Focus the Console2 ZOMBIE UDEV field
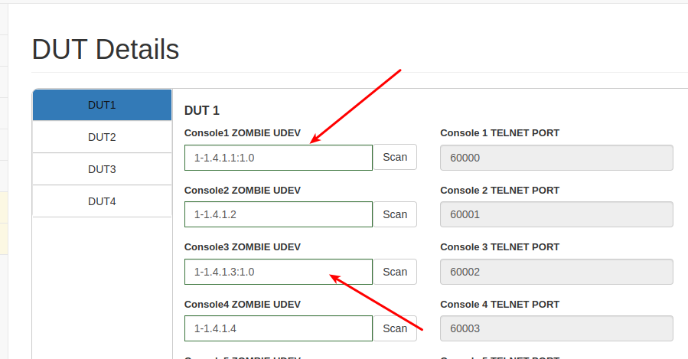Screen dimensions: 688x359 pyautogui.click(x=278, y=214)
